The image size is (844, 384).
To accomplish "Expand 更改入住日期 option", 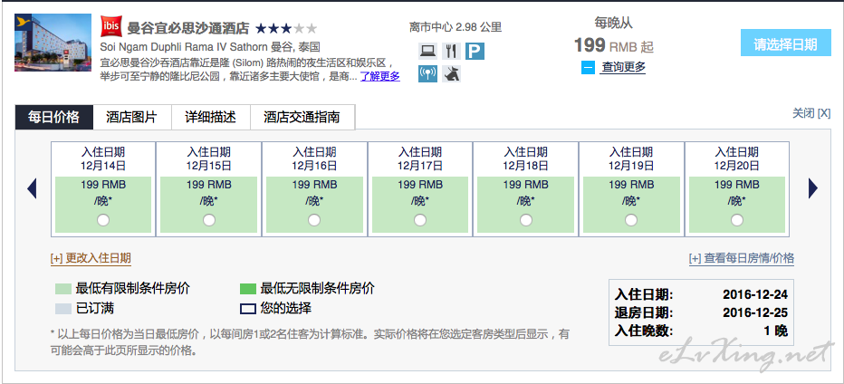I will pyautogui.click(x=91, y=258).
